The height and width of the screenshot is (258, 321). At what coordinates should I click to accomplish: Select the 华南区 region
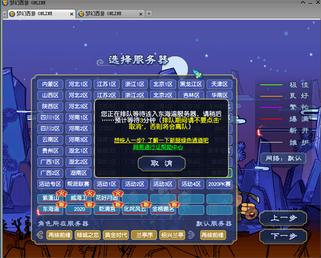click(x=219, y=95)
